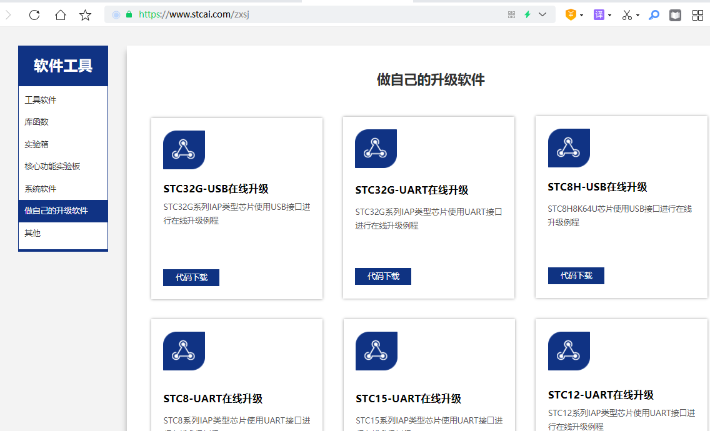Screen dimensions: 710x431
Task: Click the browser forward arrow
Action: (8, 15)
